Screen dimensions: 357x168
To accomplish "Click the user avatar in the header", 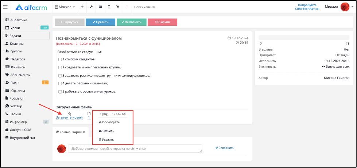I will point(345,7).
